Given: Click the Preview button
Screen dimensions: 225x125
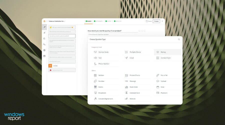Looking at the screenshot, I should (x=156, y=21).
